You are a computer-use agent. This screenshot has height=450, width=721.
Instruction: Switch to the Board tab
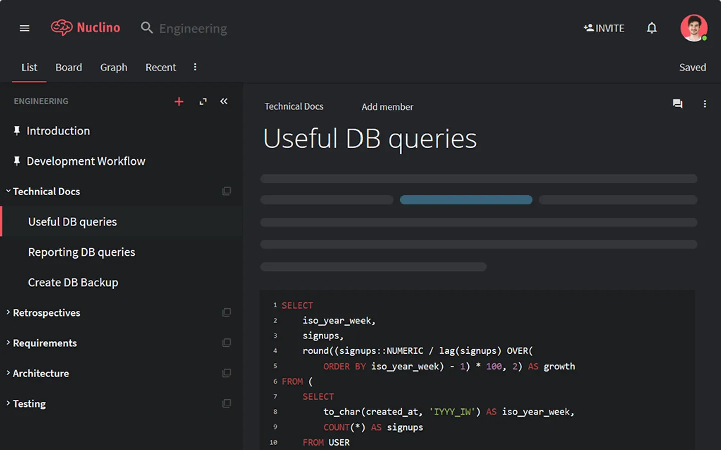69,67
